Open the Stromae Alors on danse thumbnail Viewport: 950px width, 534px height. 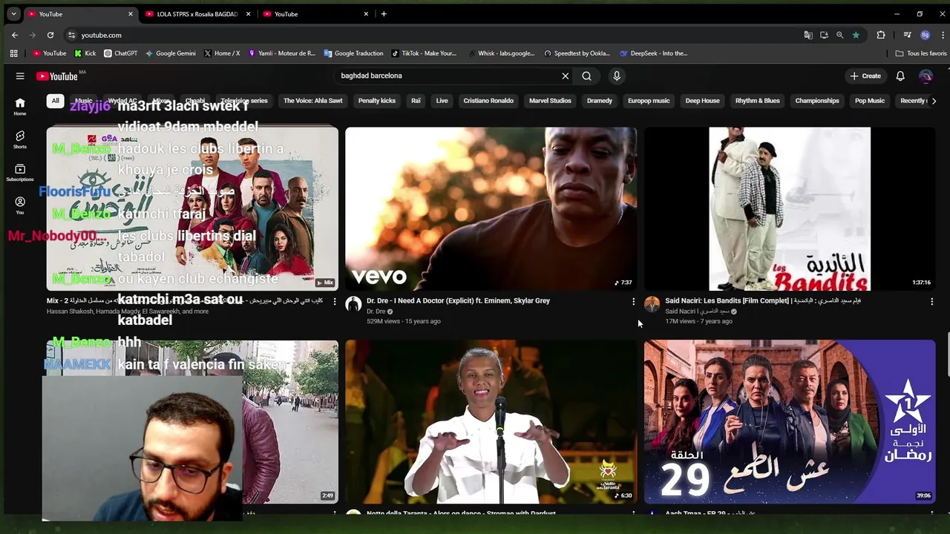pyautogui.click(x=491, y=421)
